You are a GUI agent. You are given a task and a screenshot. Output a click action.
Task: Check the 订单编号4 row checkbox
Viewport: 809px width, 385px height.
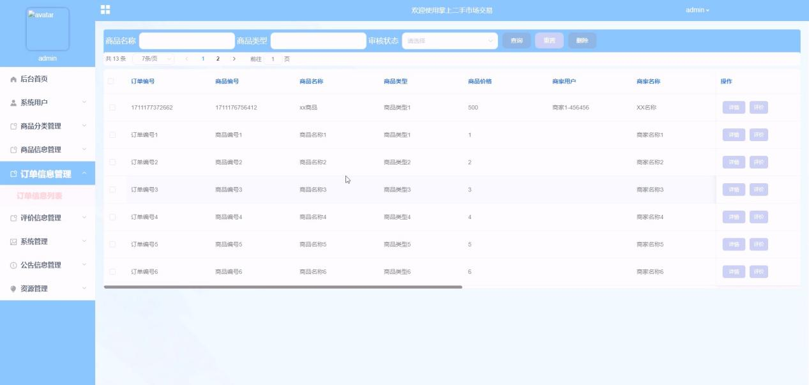(x=112, y=218)
